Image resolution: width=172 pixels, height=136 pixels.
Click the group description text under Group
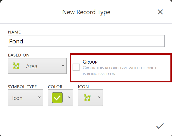(120, 71)
